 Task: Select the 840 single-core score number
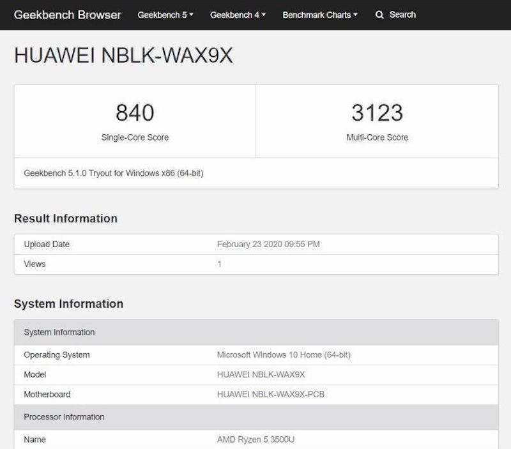point(135,113)
